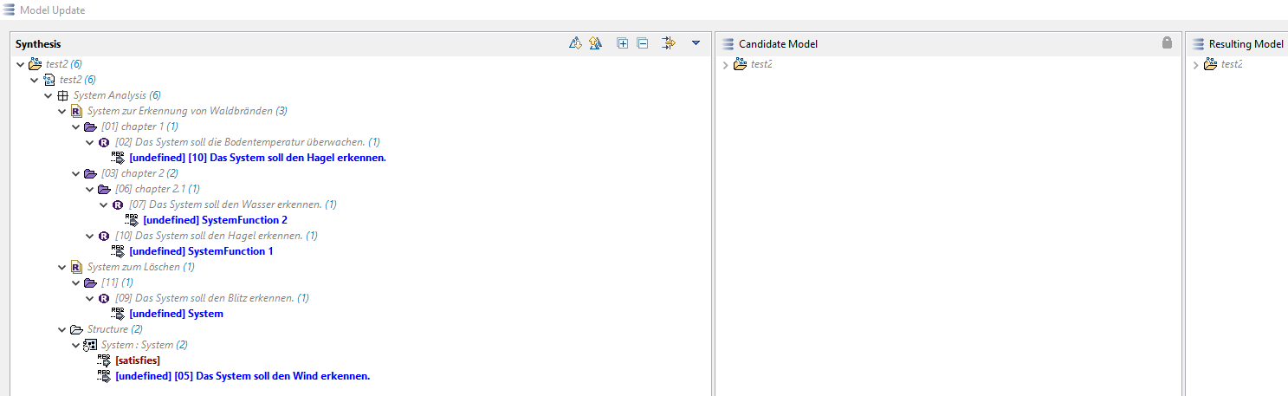Collapse requirement [09] Blitz erkennen node

[x=90, y=298]
